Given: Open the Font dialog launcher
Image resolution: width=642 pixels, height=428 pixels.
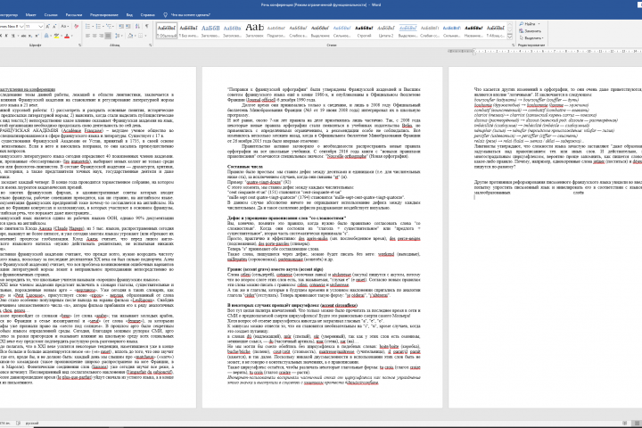Looking at the screenshot, I should tap(80, 45).
